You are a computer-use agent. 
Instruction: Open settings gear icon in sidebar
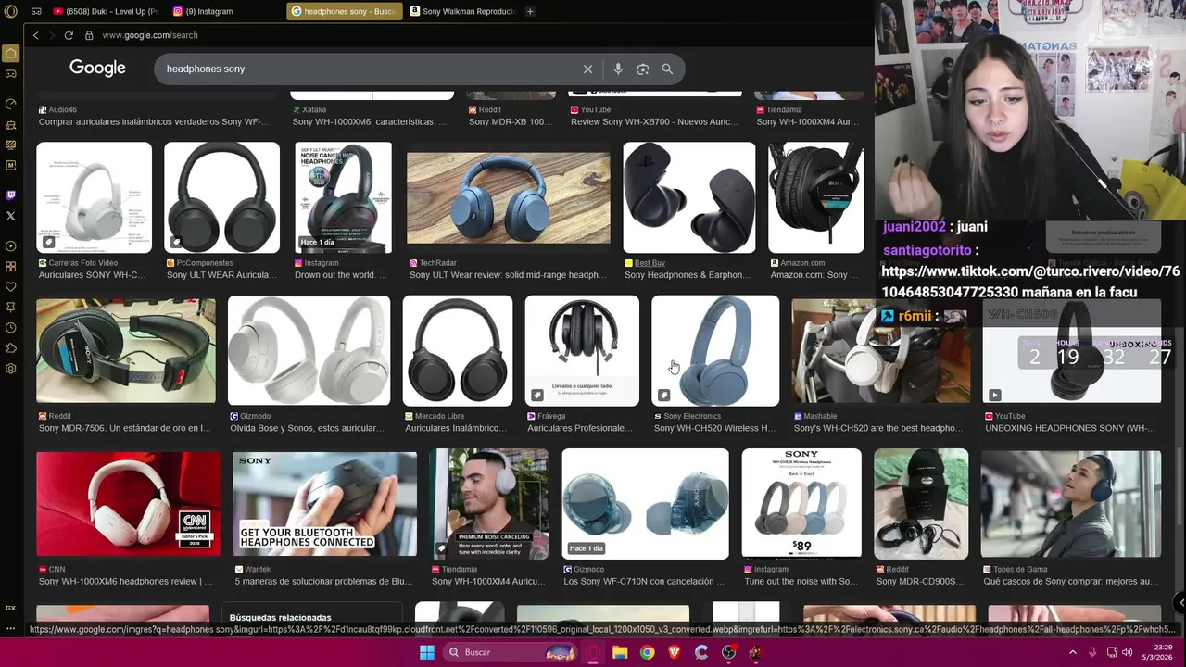(11, 369)
